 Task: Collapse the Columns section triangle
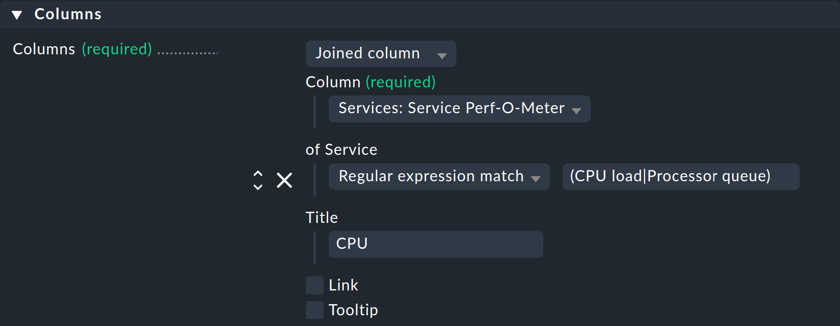coord(17,15)
